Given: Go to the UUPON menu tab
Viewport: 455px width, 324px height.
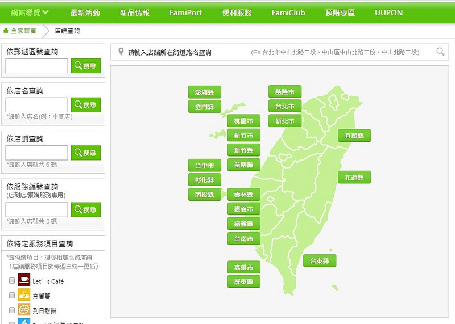Looking at the screenshot, I should tap(389, 12).
